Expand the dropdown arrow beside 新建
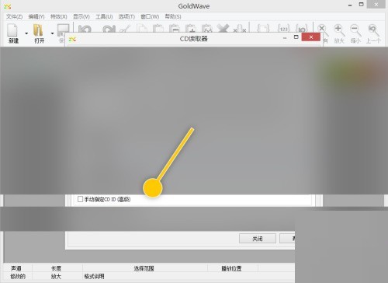 click(x=26, y=33)
